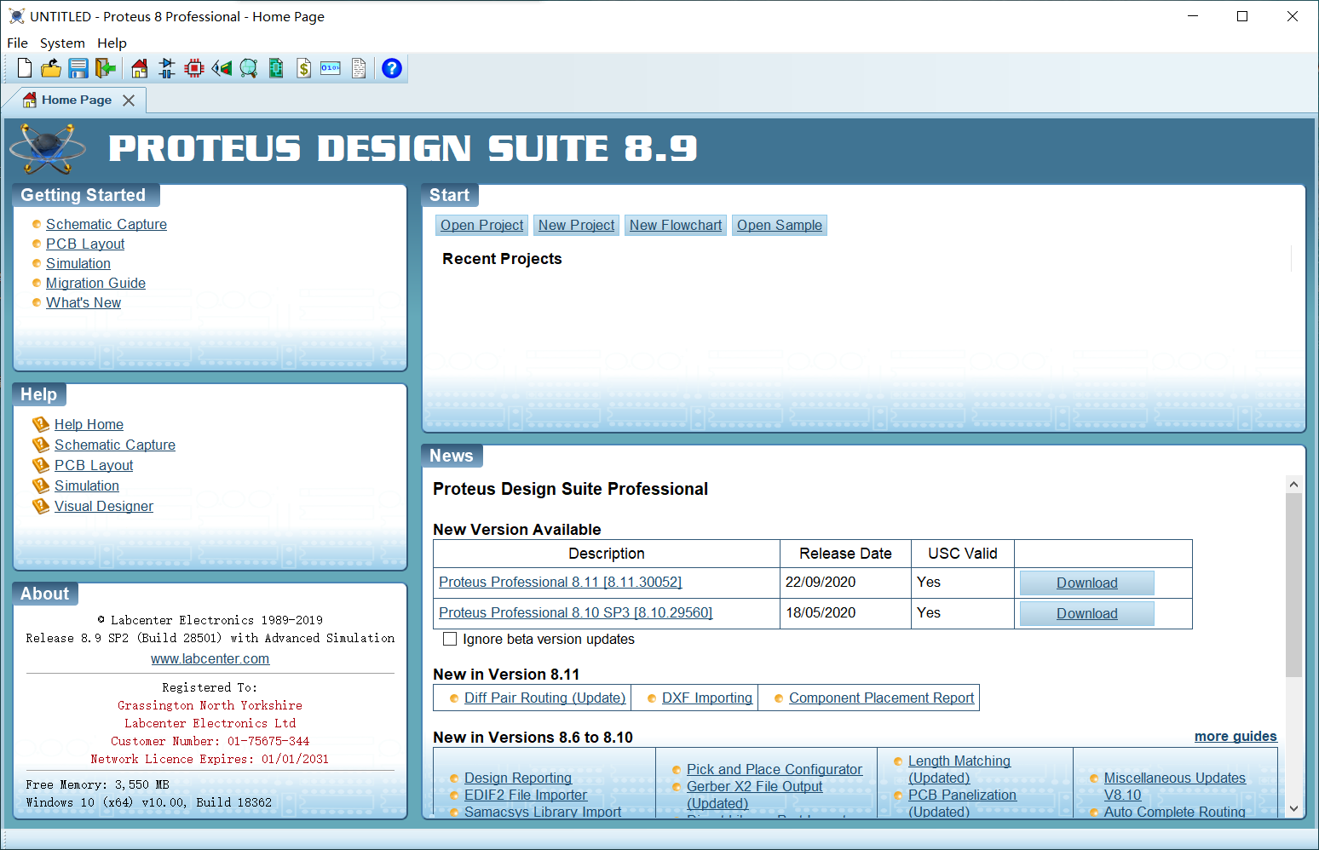Open the Source Code binary icon
The width and height of the screenshot is (1319, 850).
[331, 68]
